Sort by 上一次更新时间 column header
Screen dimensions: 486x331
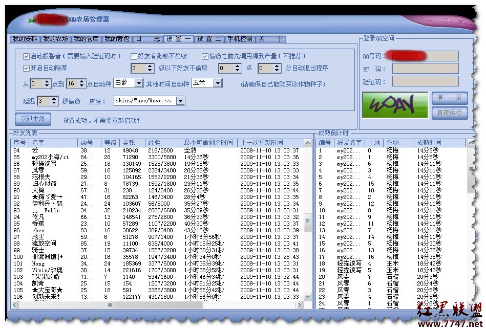[270, 143]
